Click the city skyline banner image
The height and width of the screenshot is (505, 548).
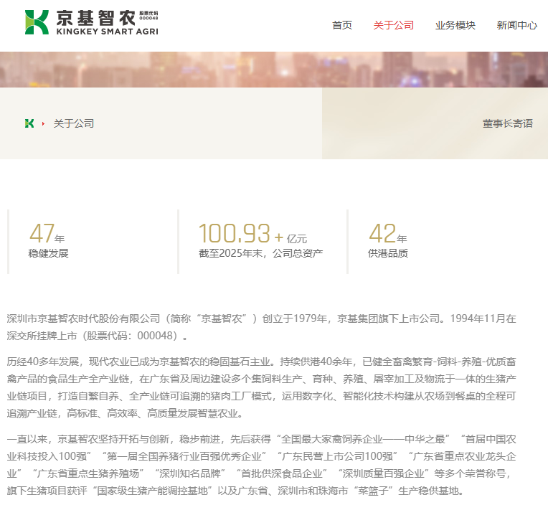(x=274, y=70)
